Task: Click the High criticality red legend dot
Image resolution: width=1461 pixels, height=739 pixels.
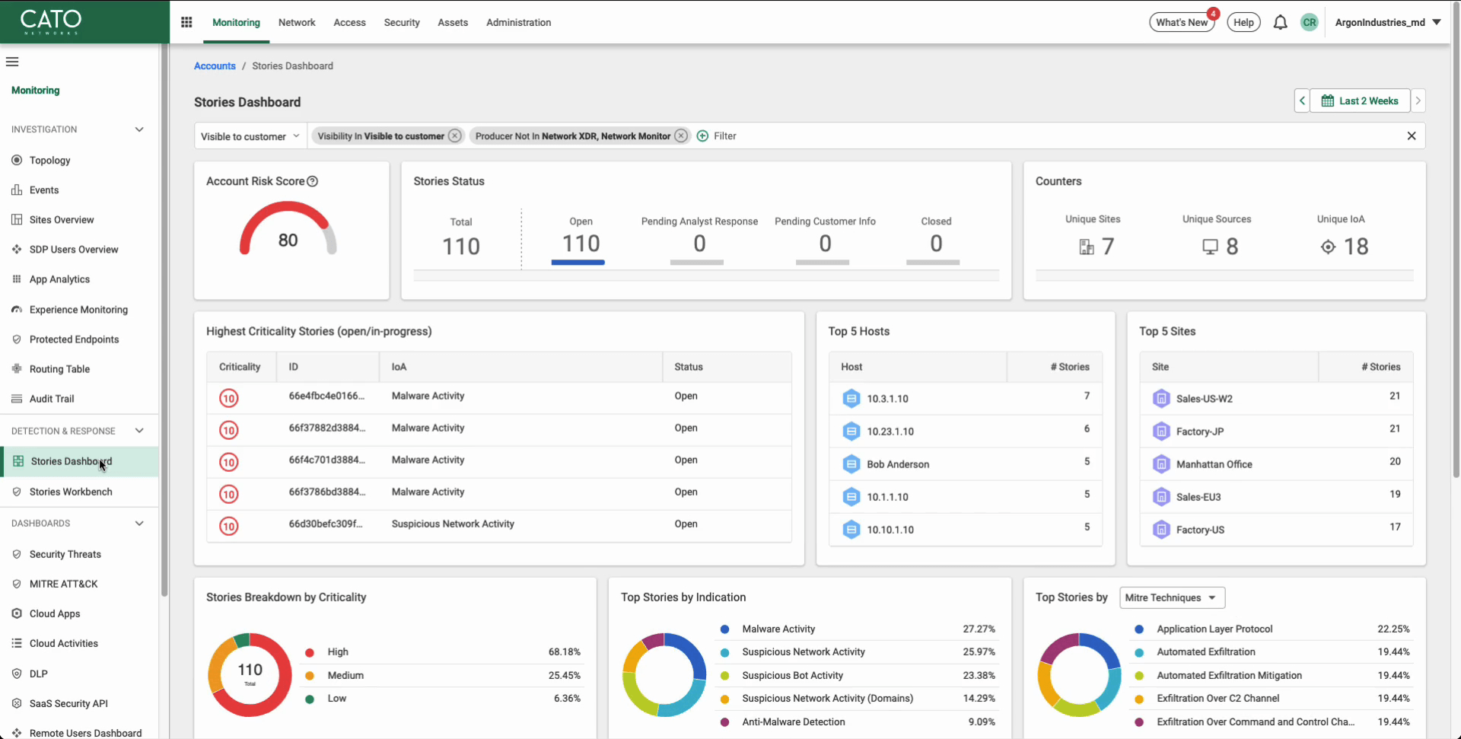Action: coord(310,652)
